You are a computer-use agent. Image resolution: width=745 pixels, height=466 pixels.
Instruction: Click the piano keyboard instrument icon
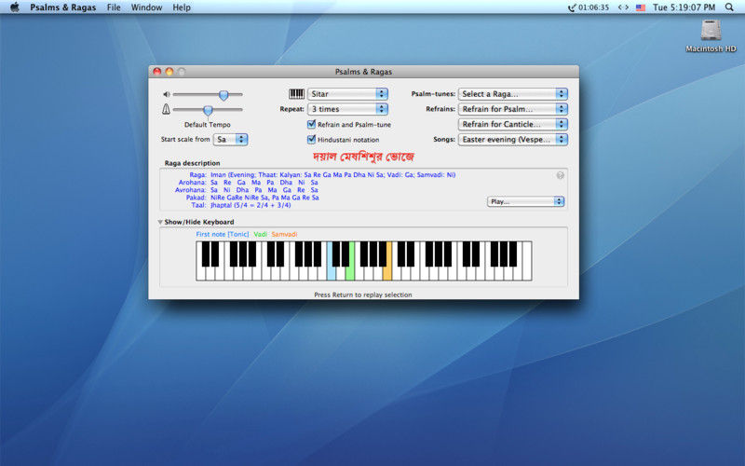pos(296,94)
